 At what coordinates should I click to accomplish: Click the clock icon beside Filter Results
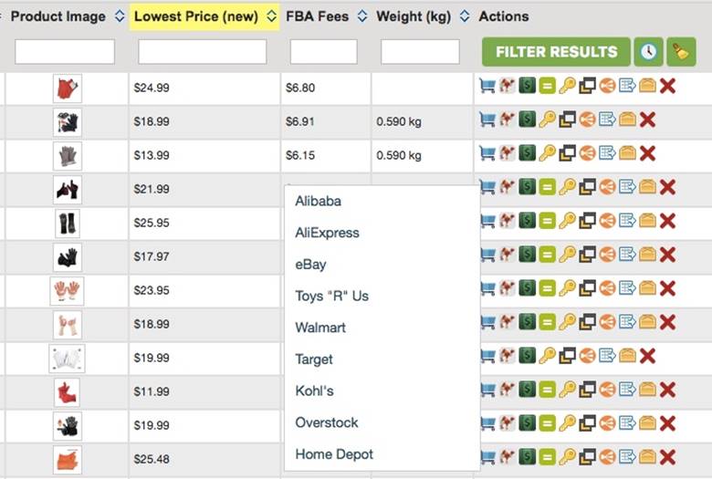648,52
